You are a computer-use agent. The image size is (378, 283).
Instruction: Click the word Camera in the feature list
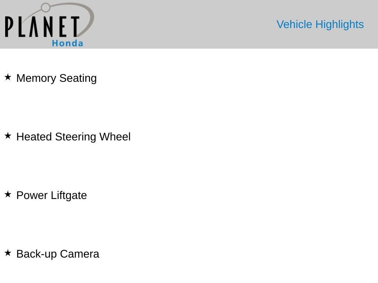pos(80,254)
